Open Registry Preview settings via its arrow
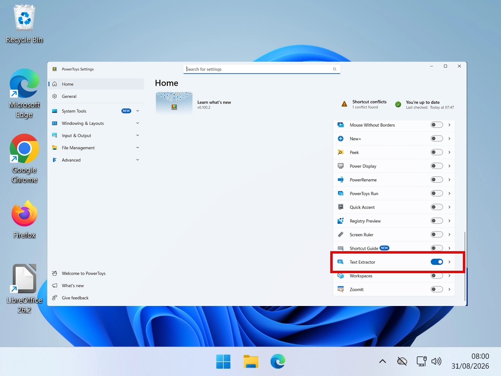 [450, 221]
